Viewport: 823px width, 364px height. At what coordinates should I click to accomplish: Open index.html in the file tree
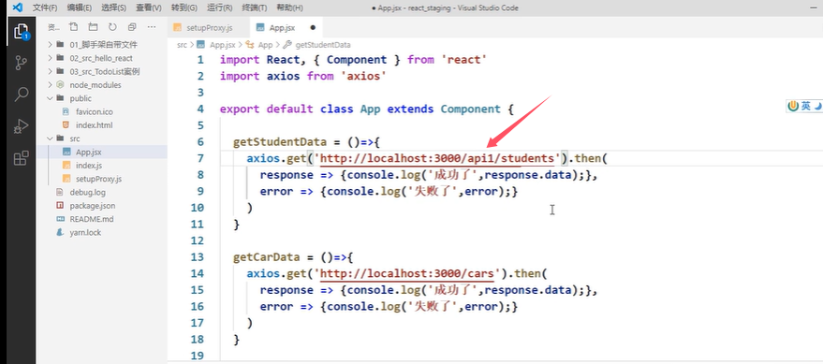(x=94, y=125)
